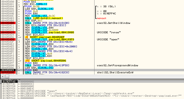The height and width of the screenshot is (99, 184).
Task: Select MOV [LOCAL.15],0x3C instruction
Action: coord(40,16)
